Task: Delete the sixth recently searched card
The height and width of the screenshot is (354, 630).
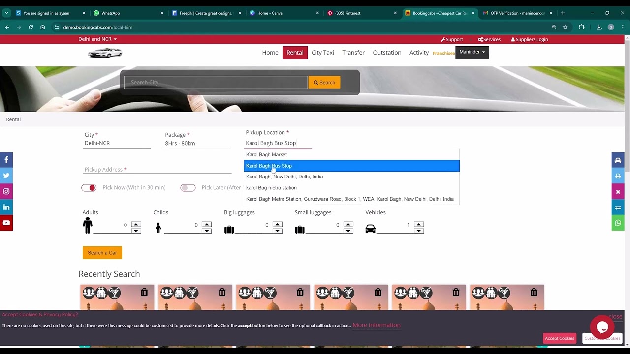Action: (534, 293)
